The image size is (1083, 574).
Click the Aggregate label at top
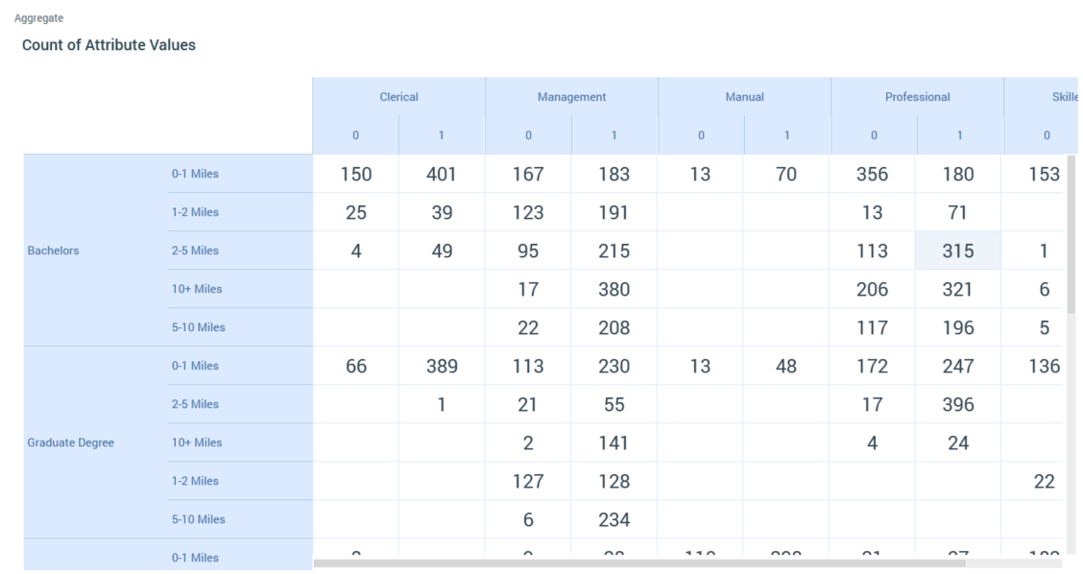tap(38, 18)
